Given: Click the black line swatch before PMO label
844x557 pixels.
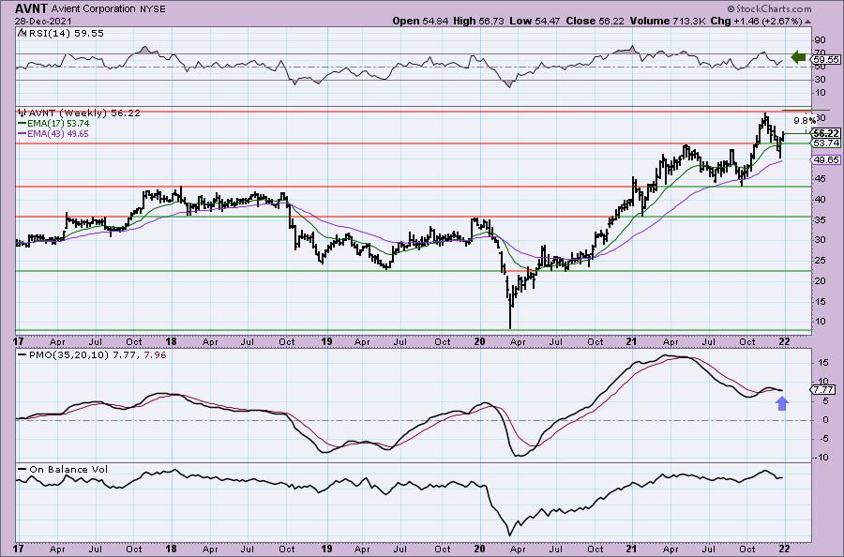Looking at the screenshot, I should click(23, 355).
